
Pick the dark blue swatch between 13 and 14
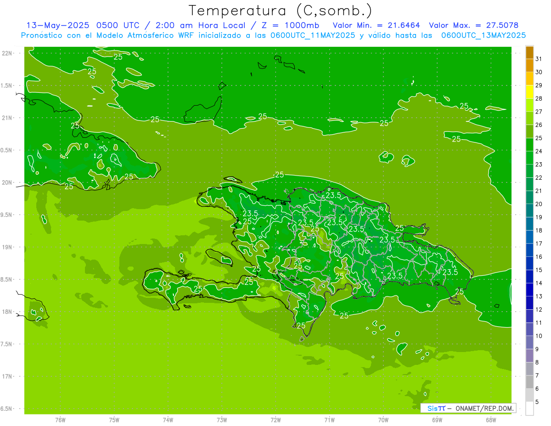click(529, 290)
